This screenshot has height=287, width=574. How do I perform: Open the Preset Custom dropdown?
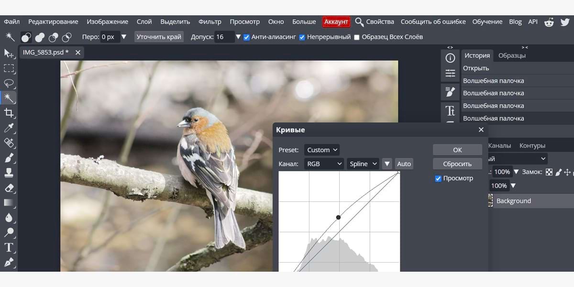tap(322, 150)
